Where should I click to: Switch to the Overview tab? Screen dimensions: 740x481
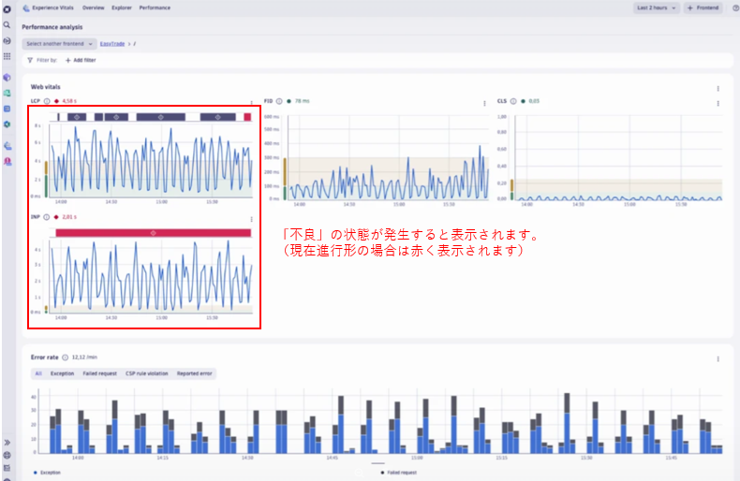tap(93, 7)
